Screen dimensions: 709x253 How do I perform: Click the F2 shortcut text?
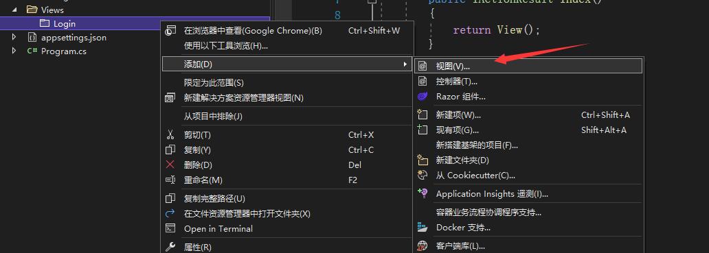[x=352, y=180]
